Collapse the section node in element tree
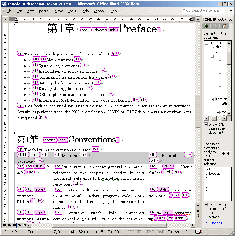This screenshot has height=236, width=235. (x=212, y=99)
